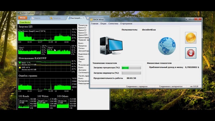The width and height of the screenshot is (215, 121).
Task: Click the Время C2 row
Action: pos(82,30)
